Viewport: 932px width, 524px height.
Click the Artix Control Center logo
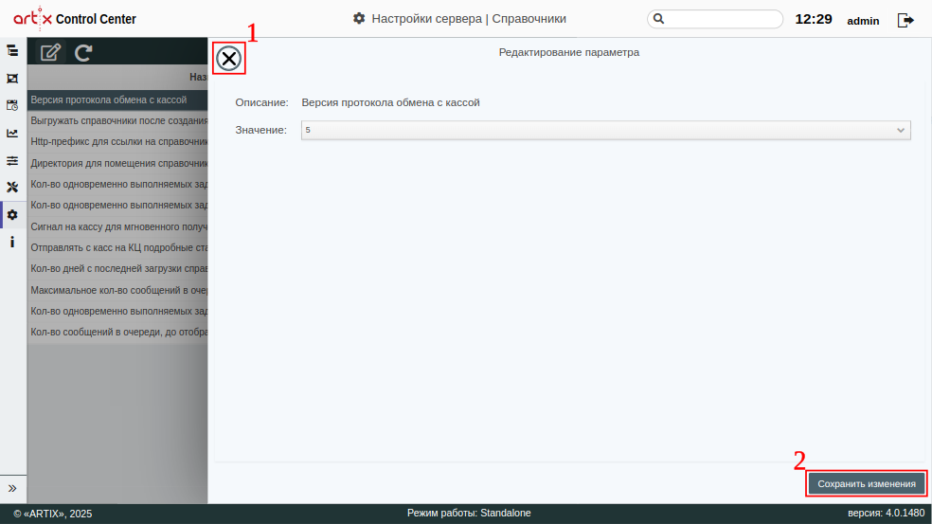click(75, 18)
